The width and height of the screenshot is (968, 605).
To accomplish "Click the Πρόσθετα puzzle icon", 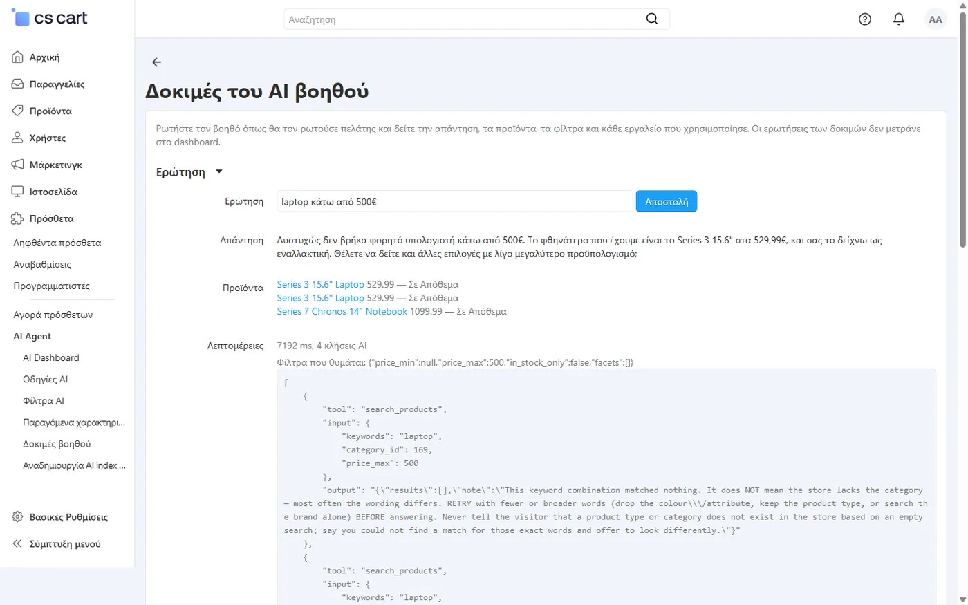I will pos(17,218).
